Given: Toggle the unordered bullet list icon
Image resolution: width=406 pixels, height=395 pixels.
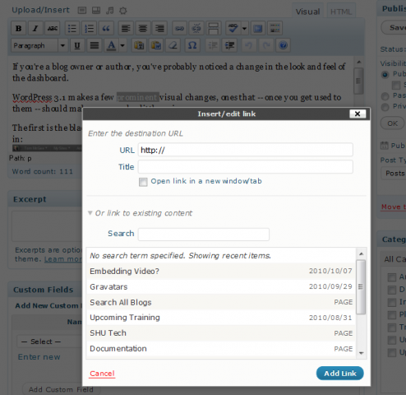Looking at the screenshot, I should [x=72, y=28].
